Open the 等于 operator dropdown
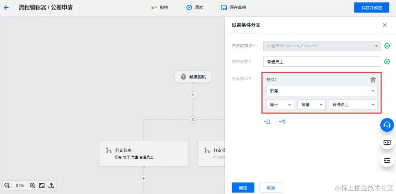The height and width of the screenshot is (194, 396). (280, 105)
